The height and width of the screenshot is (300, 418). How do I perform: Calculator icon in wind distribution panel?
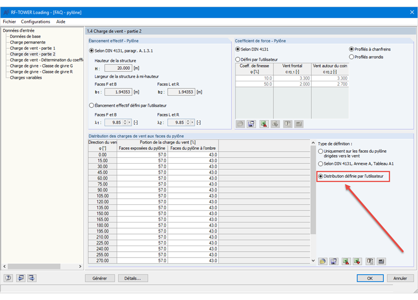(382, 262)
